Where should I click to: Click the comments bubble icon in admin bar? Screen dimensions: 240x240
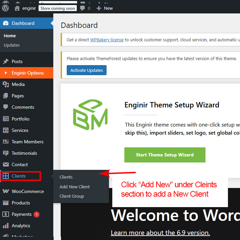pyautogui.click(x=82, y=8)
